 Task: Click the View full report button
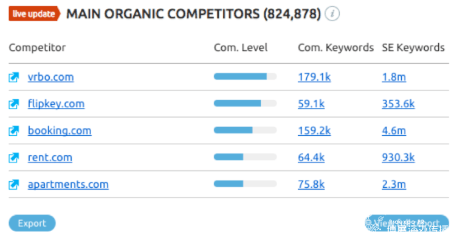tap(407, 223)
